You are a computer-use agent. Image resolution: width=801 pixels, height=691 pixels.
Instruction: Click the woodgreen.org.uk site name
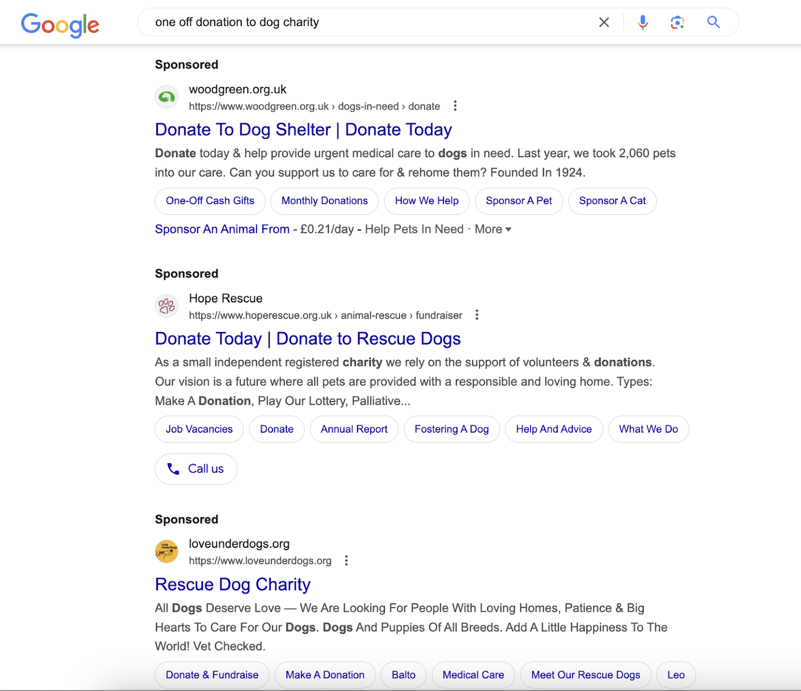238,90
